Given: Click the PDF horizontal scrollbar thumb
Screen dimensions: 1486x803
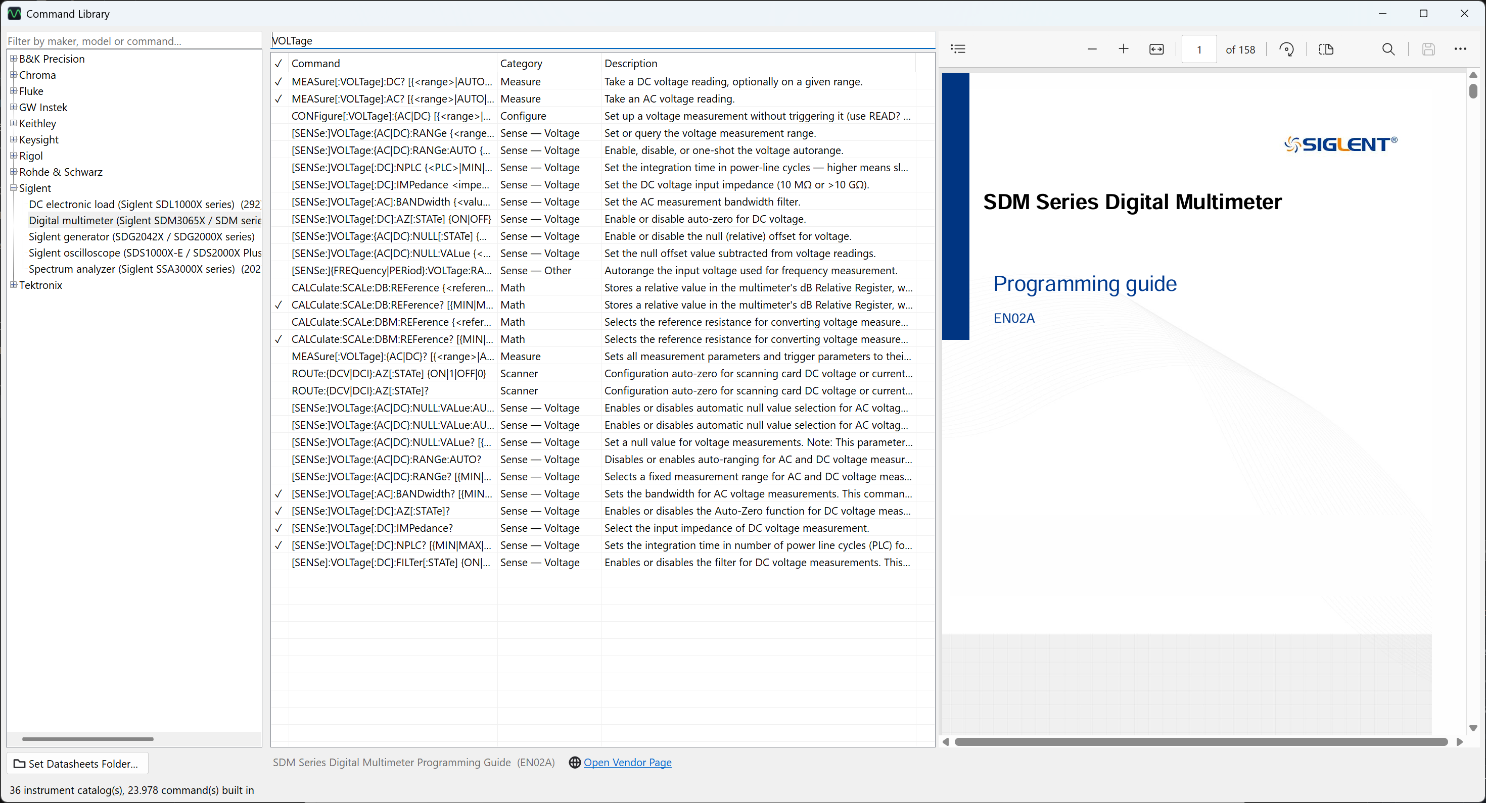Looking at the screenshot, I should (1201, 742).
